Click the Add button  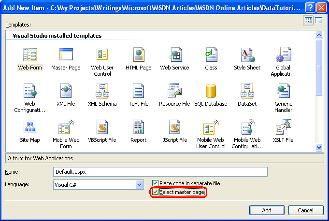[267, 210]
